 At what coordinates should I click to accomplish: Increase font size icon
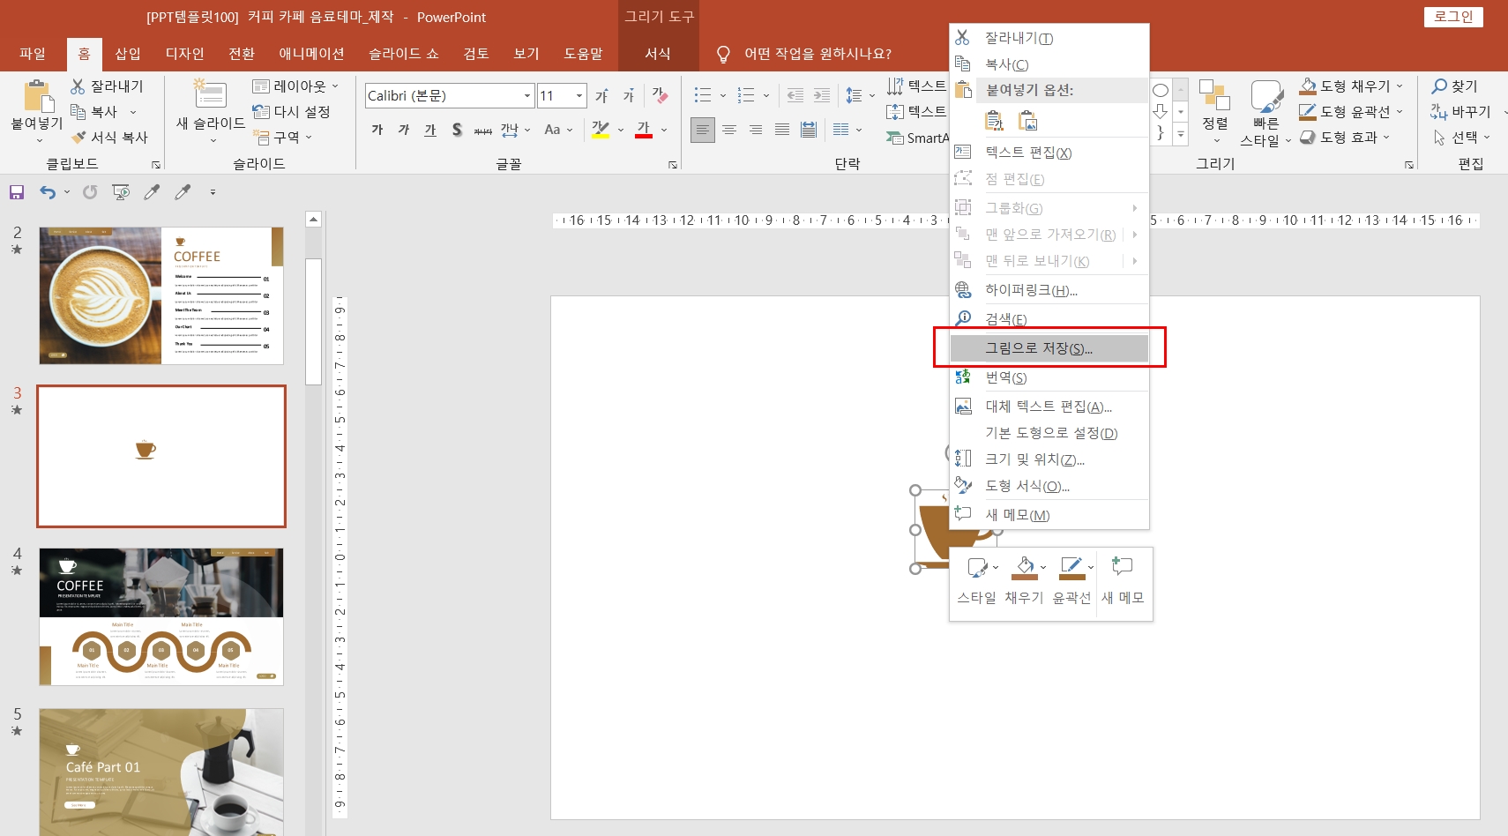pyautogui.click(x=601, y=95)
